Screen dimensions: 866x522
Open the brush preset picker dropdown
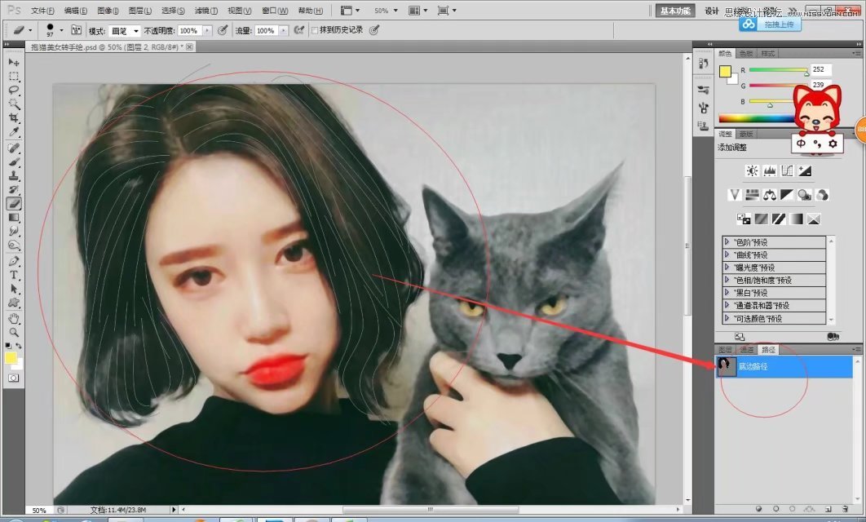pyautogui.click(x=61, y=30)
